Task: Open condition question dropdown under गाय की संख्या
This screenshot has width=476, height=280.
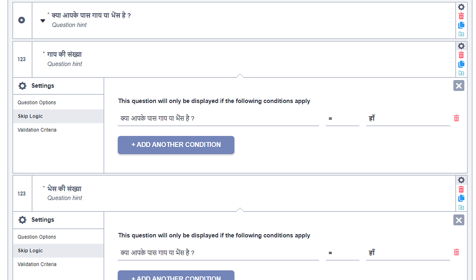Action: (x=218, y=119)
